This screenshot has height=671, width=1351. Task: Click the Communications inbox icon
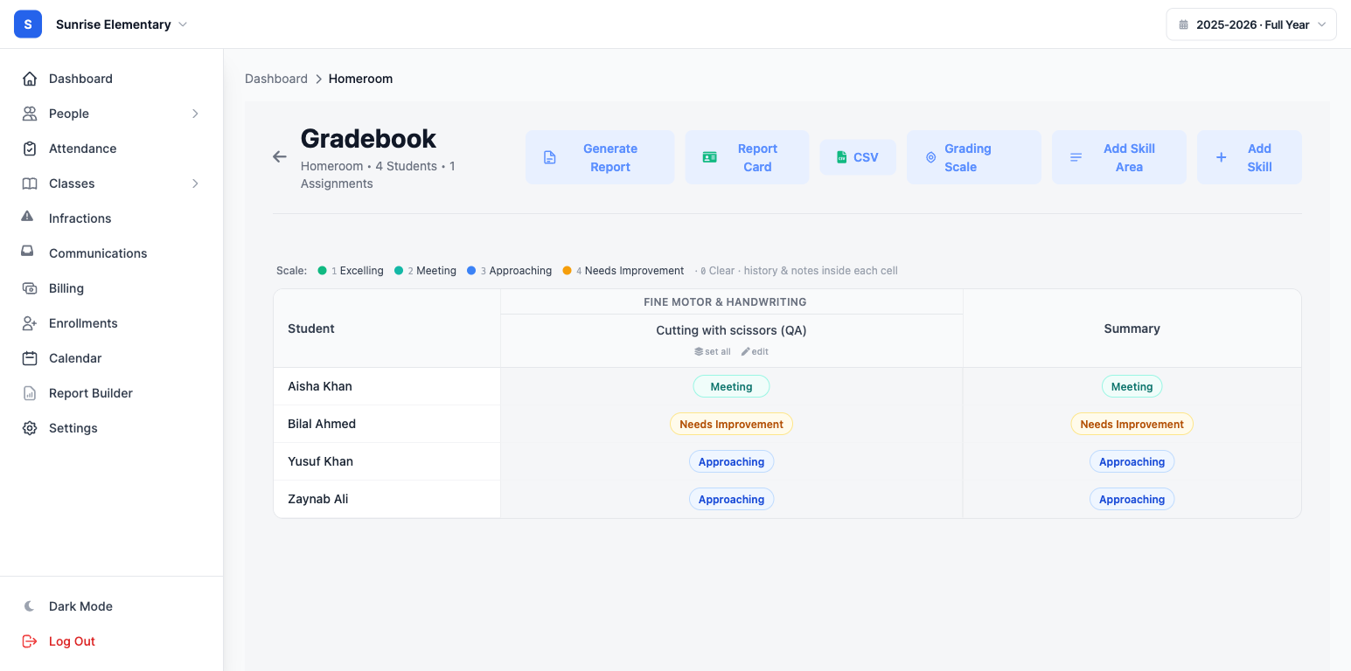[28, 252]
